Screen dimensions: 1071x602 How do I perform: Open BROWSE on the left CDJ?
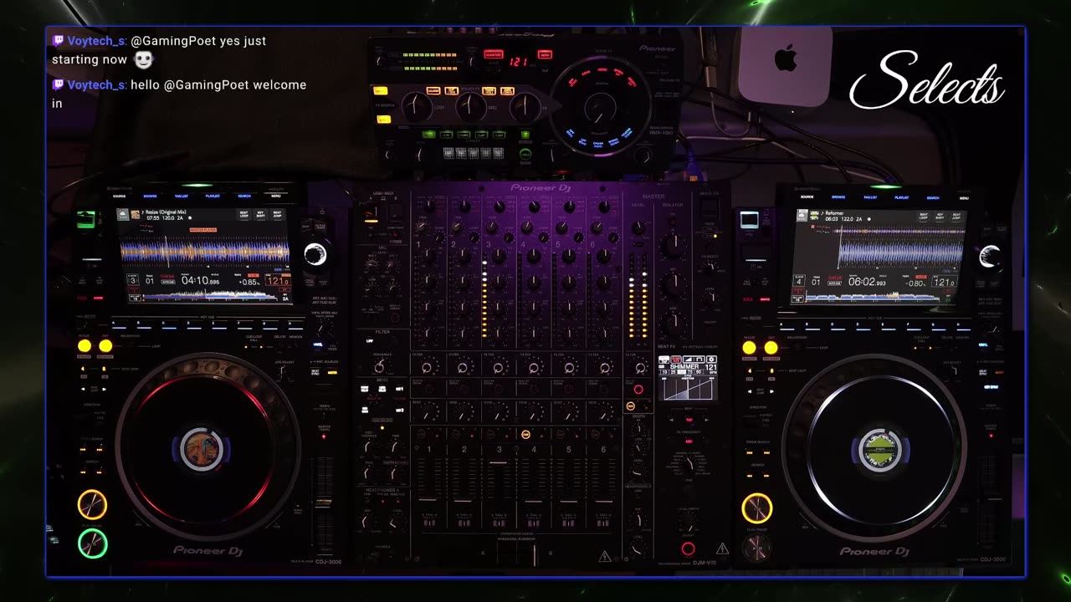(150, 196)
